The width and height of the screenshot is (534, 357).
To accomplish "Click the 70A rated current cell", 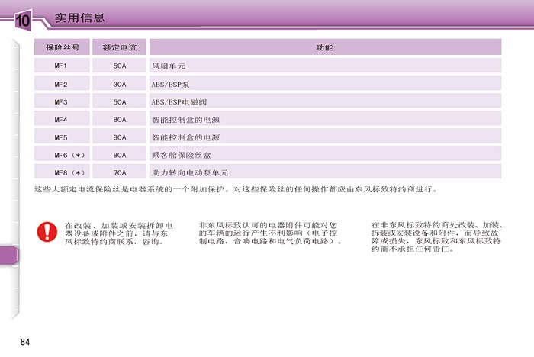I will pos(119,172).
